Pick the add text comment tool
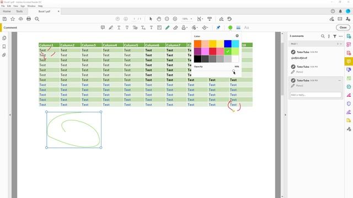 (x=151, y=28)
